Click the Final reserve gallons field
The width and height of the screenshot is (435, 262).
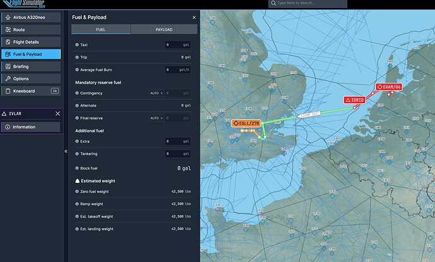[178, 118]
